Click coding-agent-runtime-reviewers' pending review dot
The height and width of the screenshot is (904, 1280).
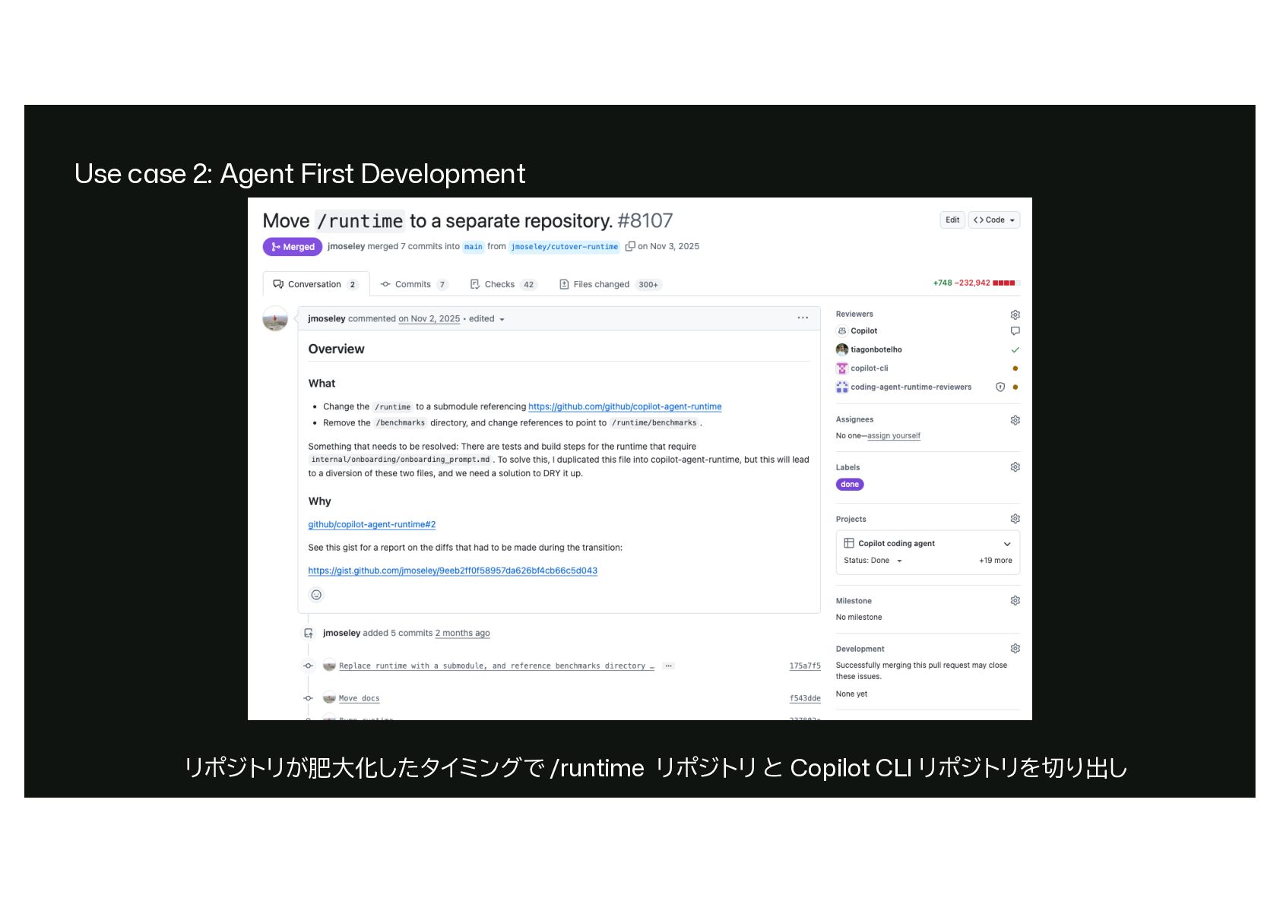coord(1015,387)
